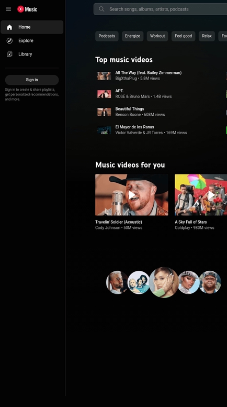Open Coldplay artist link
Screen dimensions: 227x407
pos(183,228)
